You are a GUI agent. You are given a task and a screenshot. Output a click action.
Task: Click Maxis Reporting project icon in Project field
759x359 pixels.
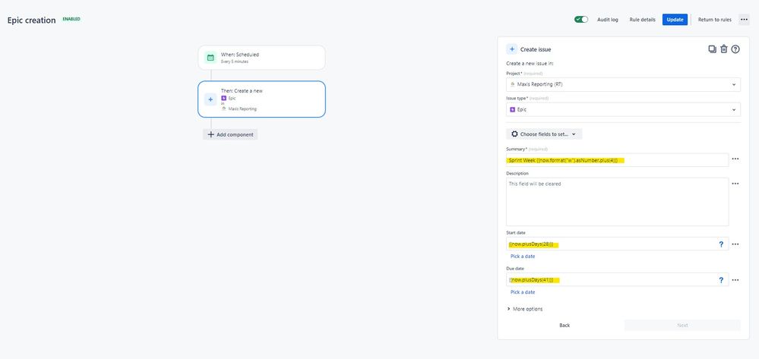pyautogui.click(x=513, y=84)
